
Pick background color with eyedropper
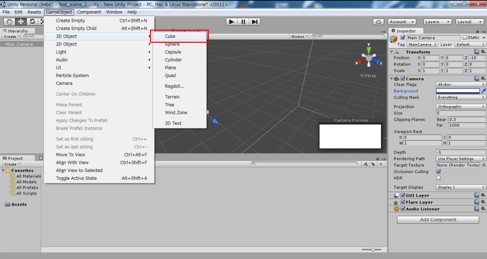[x=483, y=91]
